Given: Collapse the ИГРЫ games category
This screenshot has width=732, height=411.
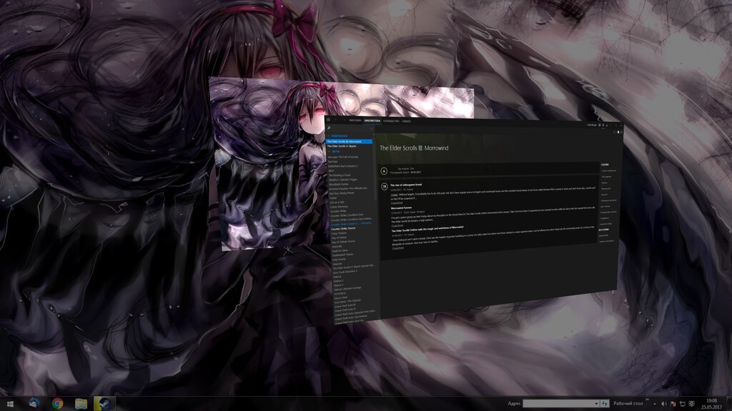Looking at the screenshot, I should (x=336, y=152).
